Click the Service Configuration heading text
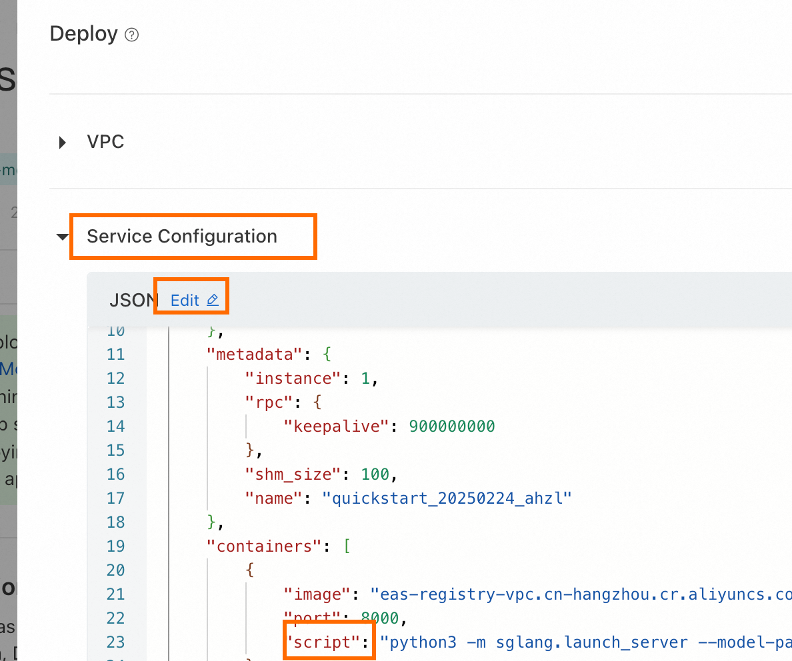 pyautogui.click(x=182, y=237)
